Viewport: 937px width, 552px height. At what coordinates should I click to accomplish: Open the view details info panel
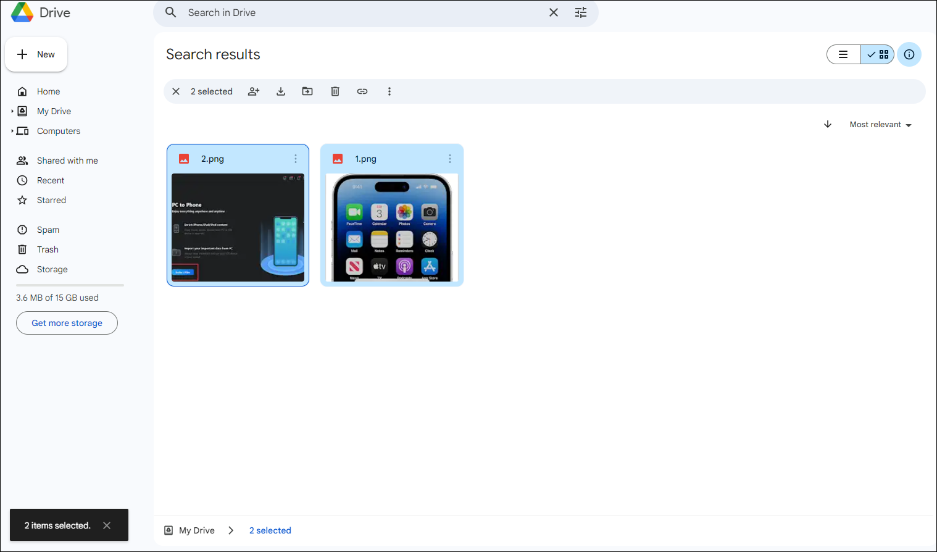click(x=909, y=54)
